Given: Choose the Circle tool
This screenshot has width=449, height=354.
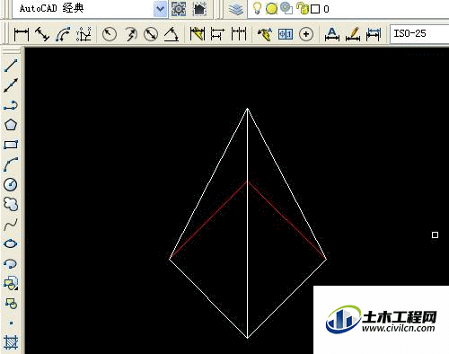Looking at the screenshot, I should click(x=11, y=184).
